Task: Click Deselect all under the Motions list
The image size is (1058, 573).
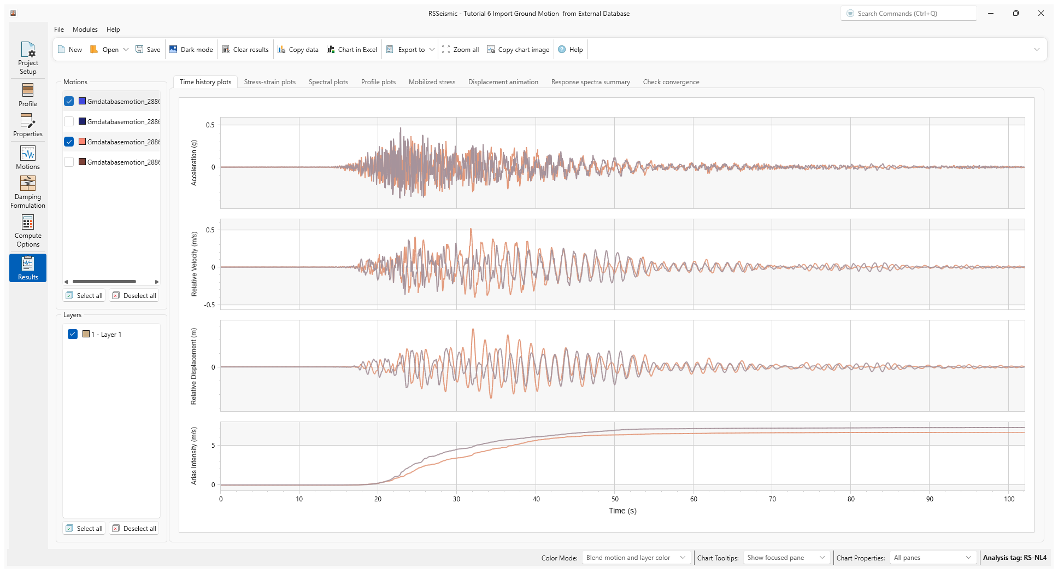Action: pos(134,295)
